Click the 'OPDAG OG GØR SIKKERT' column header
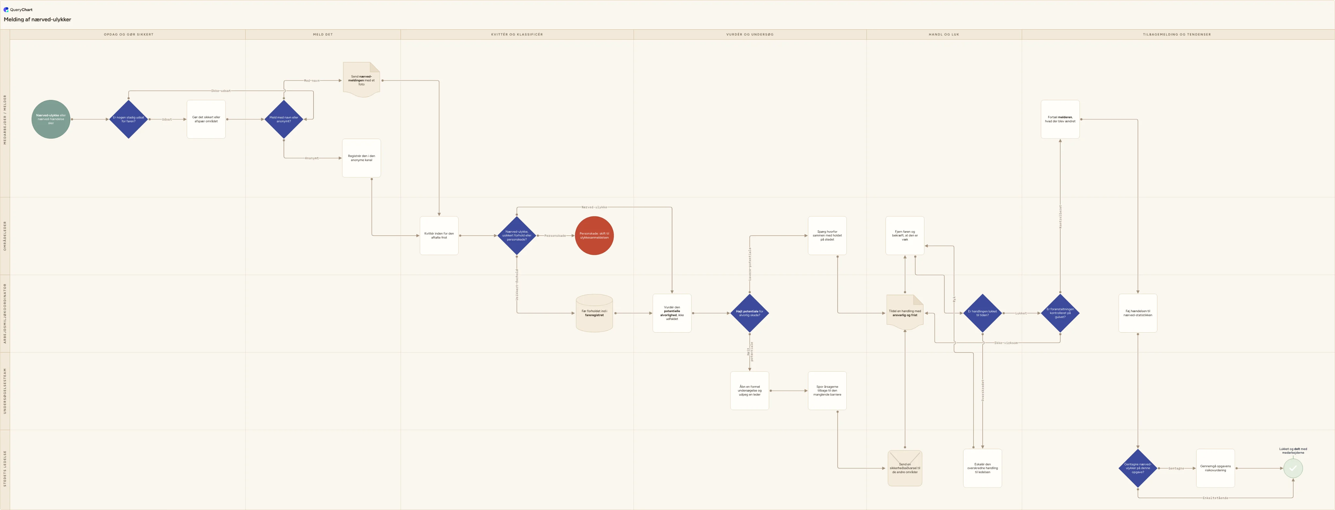Image resolution: width=1335 pixels, height=510 pixels. pyautogui.click(x=128, y=34)
